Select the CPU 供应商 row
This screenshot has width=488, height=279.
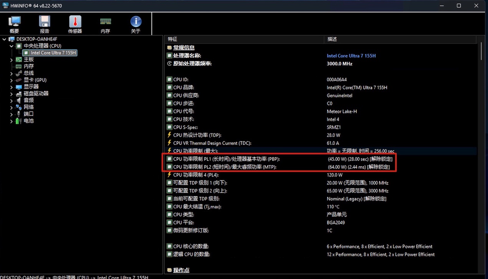click(321, 95)
